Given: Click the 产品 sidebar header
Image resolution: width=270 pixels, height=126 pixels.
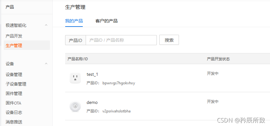Looking at the screenshot, I should pos(9,7).
